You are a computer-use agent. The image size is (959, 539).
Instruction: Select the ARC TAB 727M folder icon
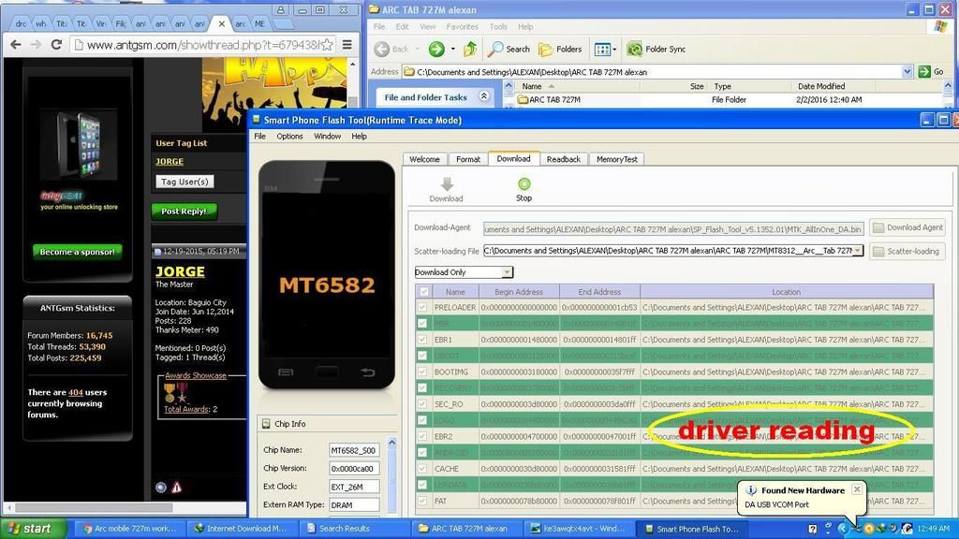click(523, 99)
